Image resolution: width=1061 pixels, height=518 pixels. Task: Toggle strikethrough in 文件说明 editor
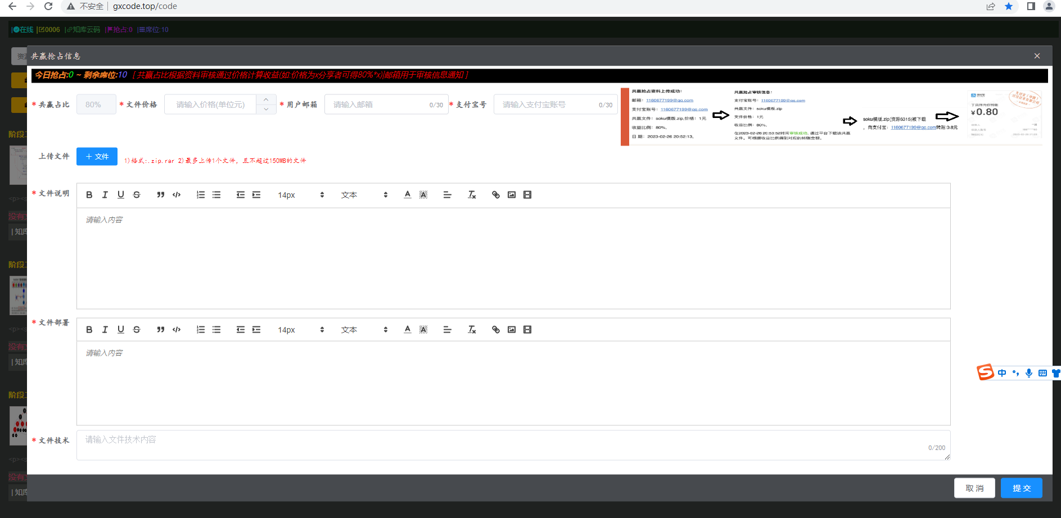136,195
